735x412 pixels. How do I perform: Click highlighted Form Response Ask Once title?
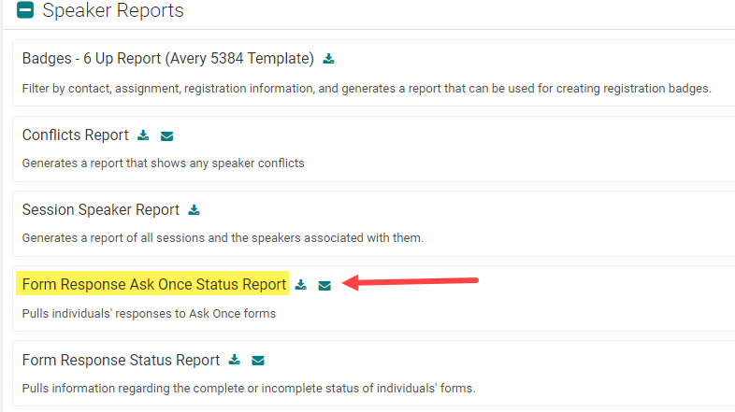(154, 285)
